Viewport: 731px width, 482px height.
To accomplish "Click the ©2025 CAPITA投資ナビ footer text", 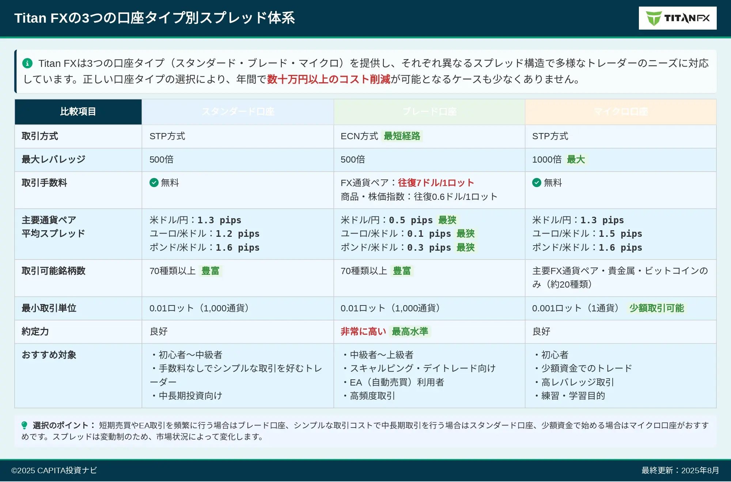I will point(54,470).
